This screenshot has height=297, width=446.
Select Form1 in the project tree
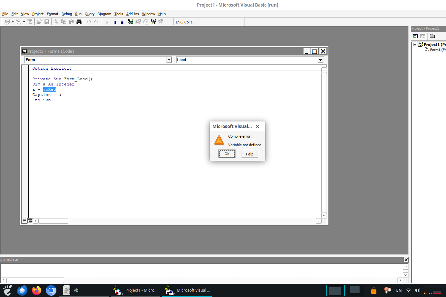(438, 50)
